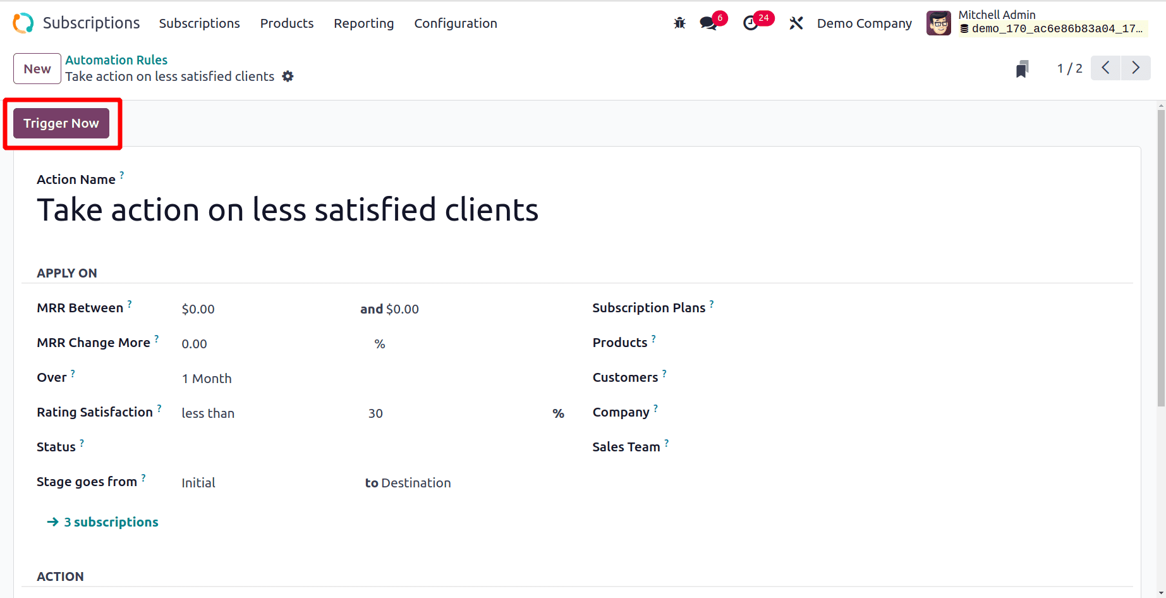Click the wrench and screwdriver tools icon
This screenshot has height=598, width=1166.
coord(796,23)
